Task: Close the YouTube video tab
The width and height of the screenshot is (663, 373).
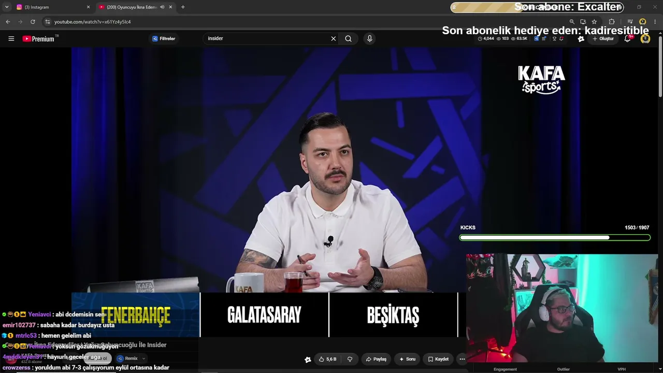Action: (x=170, y=7)
